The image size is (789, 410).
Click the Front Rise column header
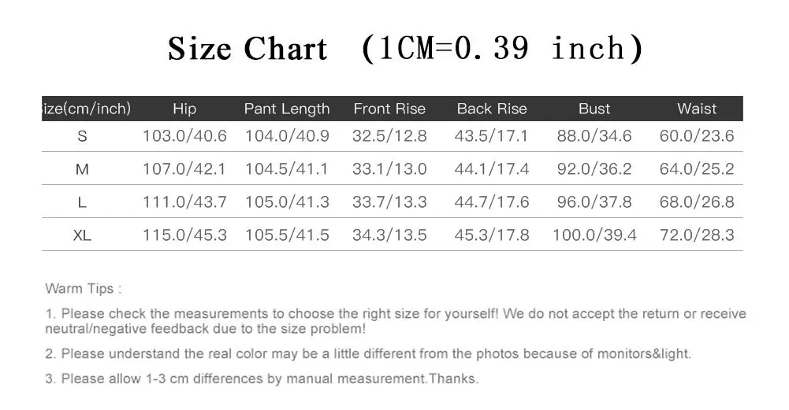(389, 109)
